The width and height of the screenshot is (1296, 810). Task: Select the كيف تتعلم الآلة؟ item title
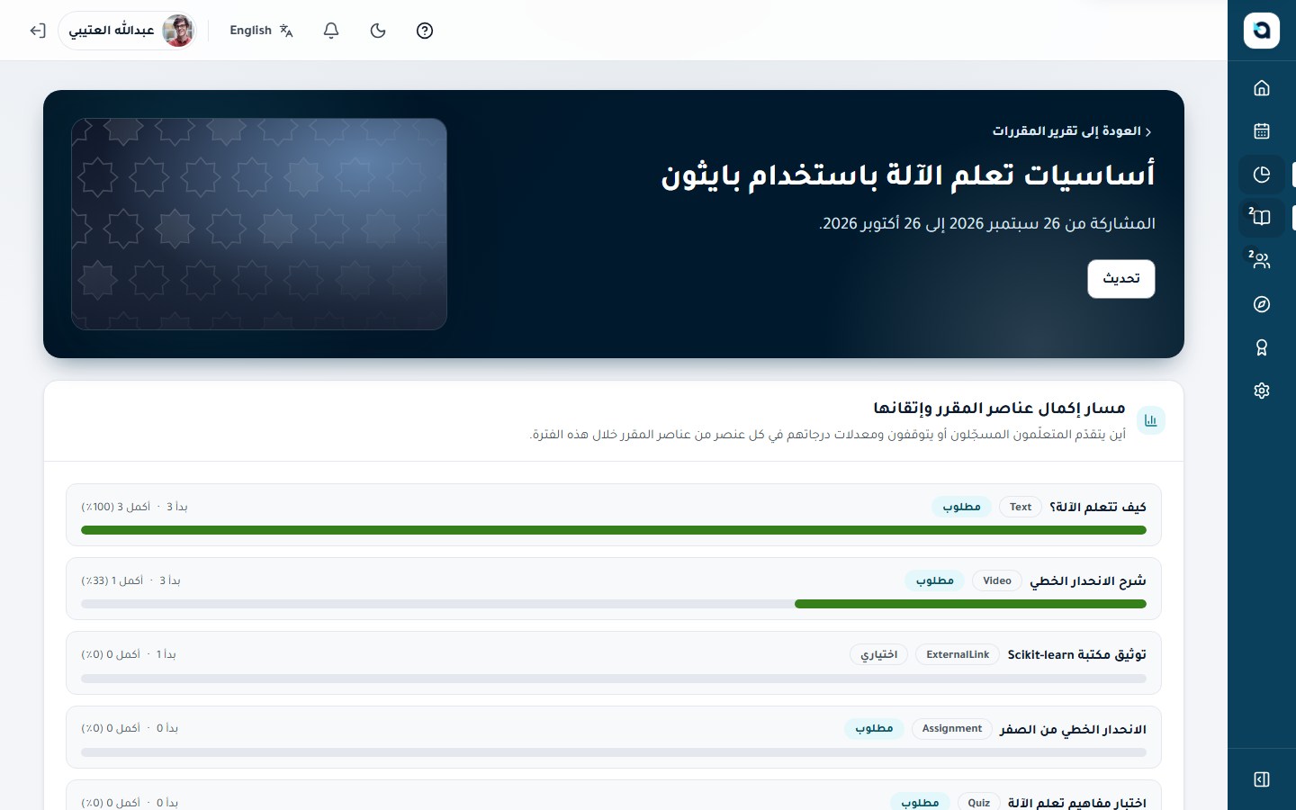pos(1098,507)
